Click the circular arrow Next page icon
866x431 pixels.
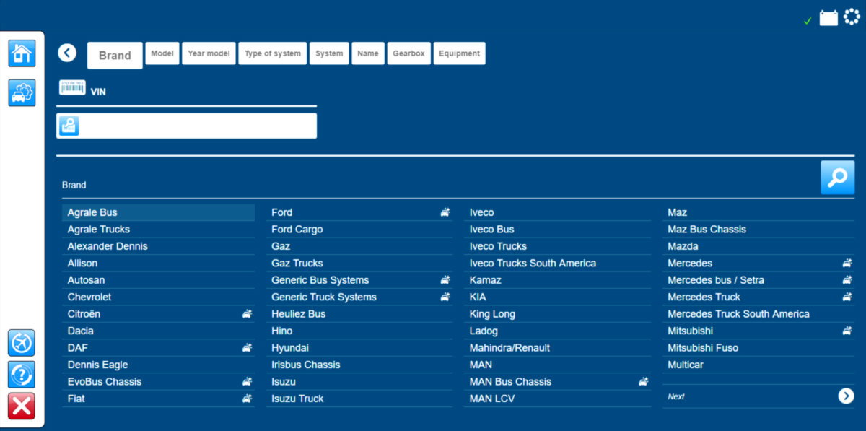(x=846, y=396)
